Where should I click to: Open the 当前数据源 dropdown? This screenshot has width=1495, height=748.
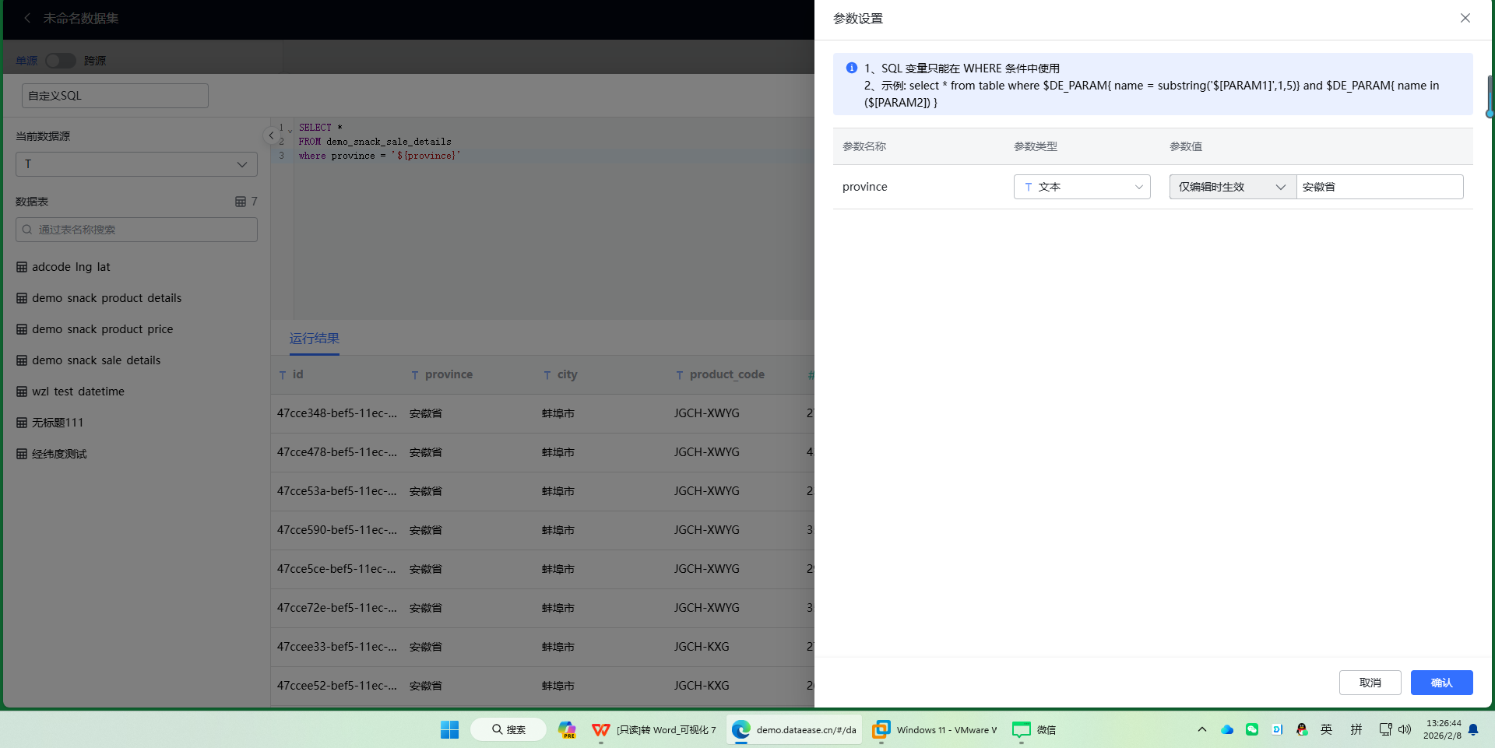click(136, 164)
